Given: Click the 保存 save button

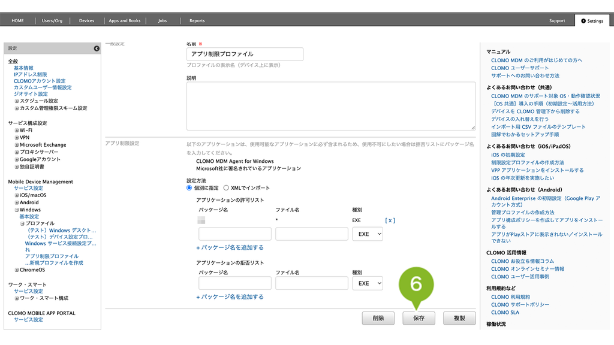Looking at the screenshot, I should click(419, 318).
